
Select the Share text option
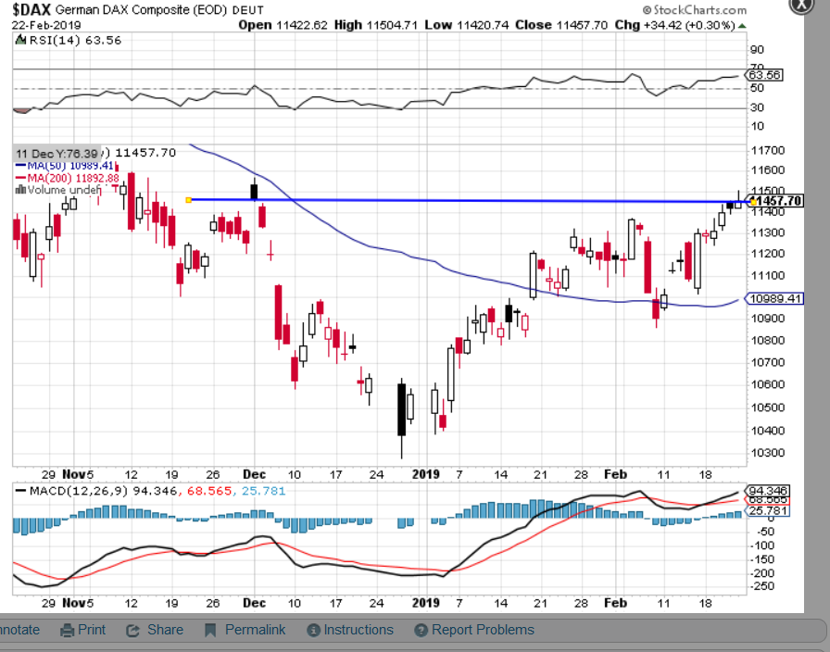click(165, 630)
